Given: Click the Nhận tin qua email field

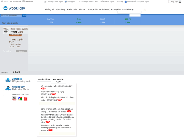Looking at the screenshot, I should [x=11, y=16].
